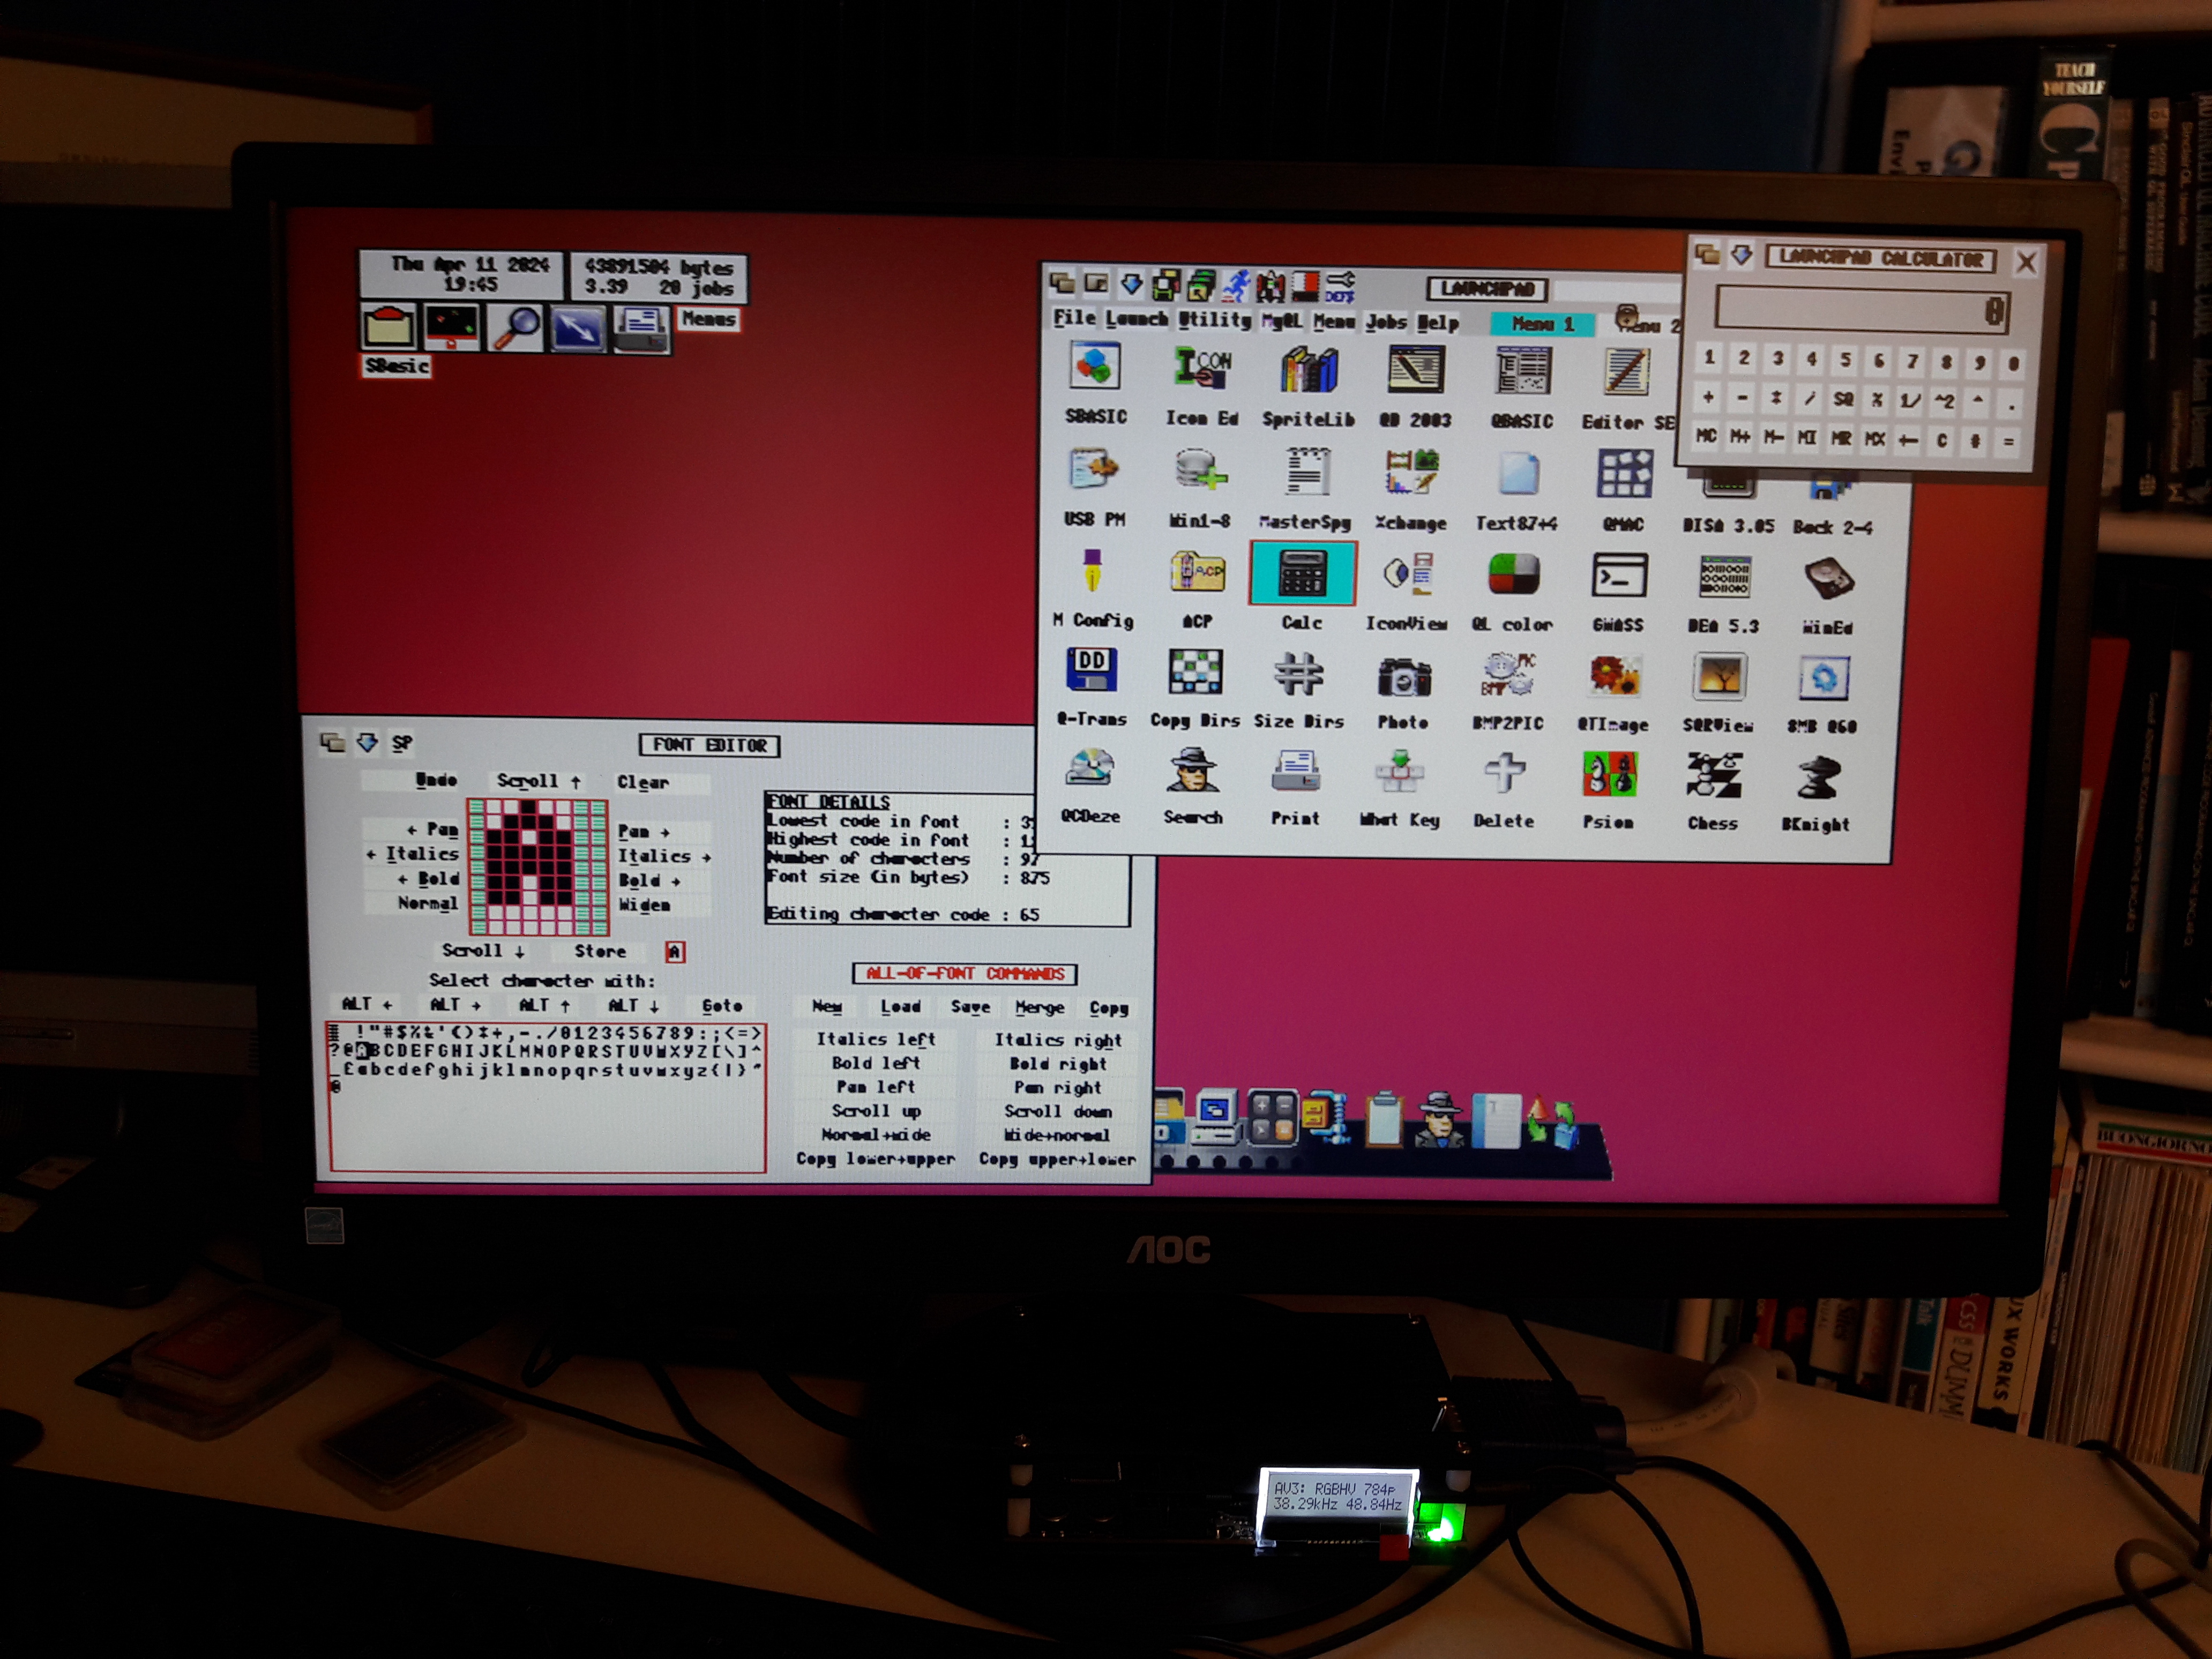
Task: Launch SpriteLib from Launchpad
Action: click(x=1308, y=370)
